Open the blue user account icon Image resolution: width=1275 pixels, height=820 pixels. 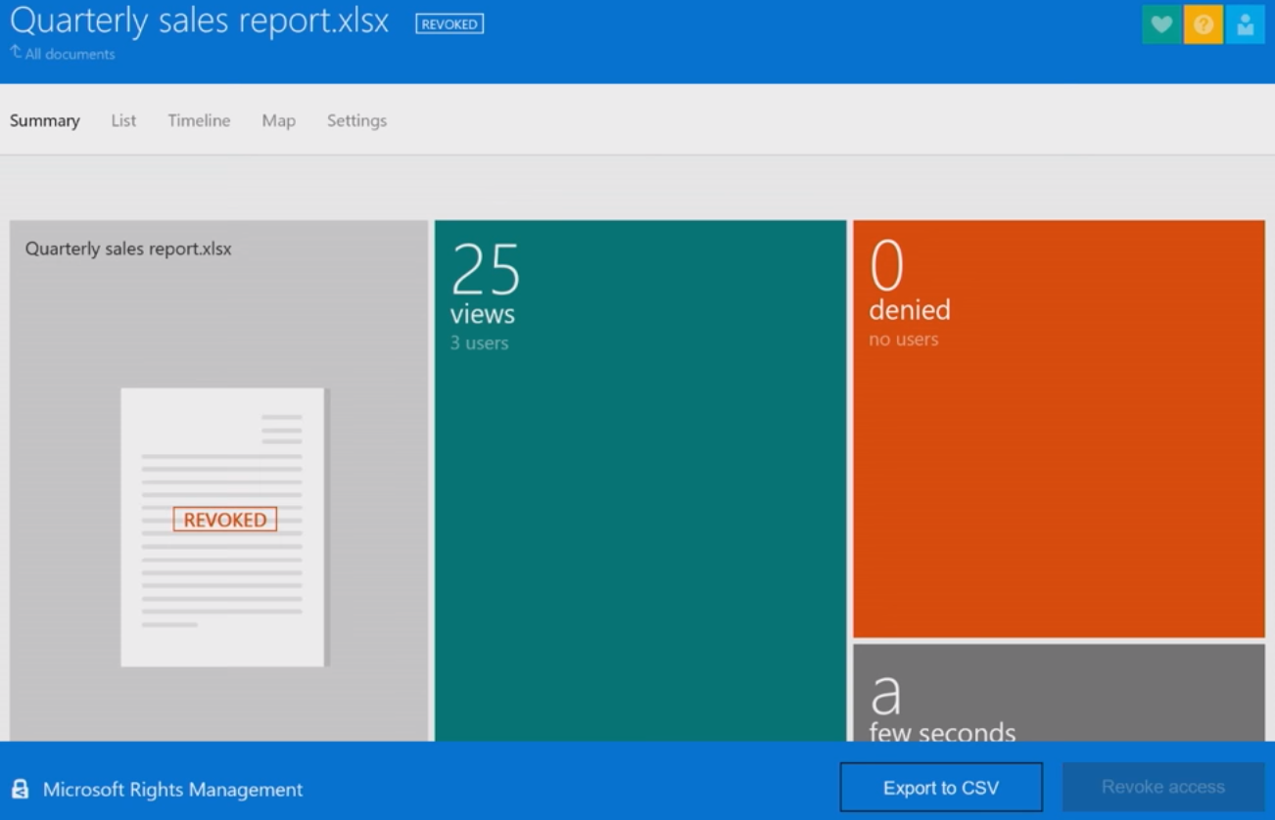coord(1245,25)
